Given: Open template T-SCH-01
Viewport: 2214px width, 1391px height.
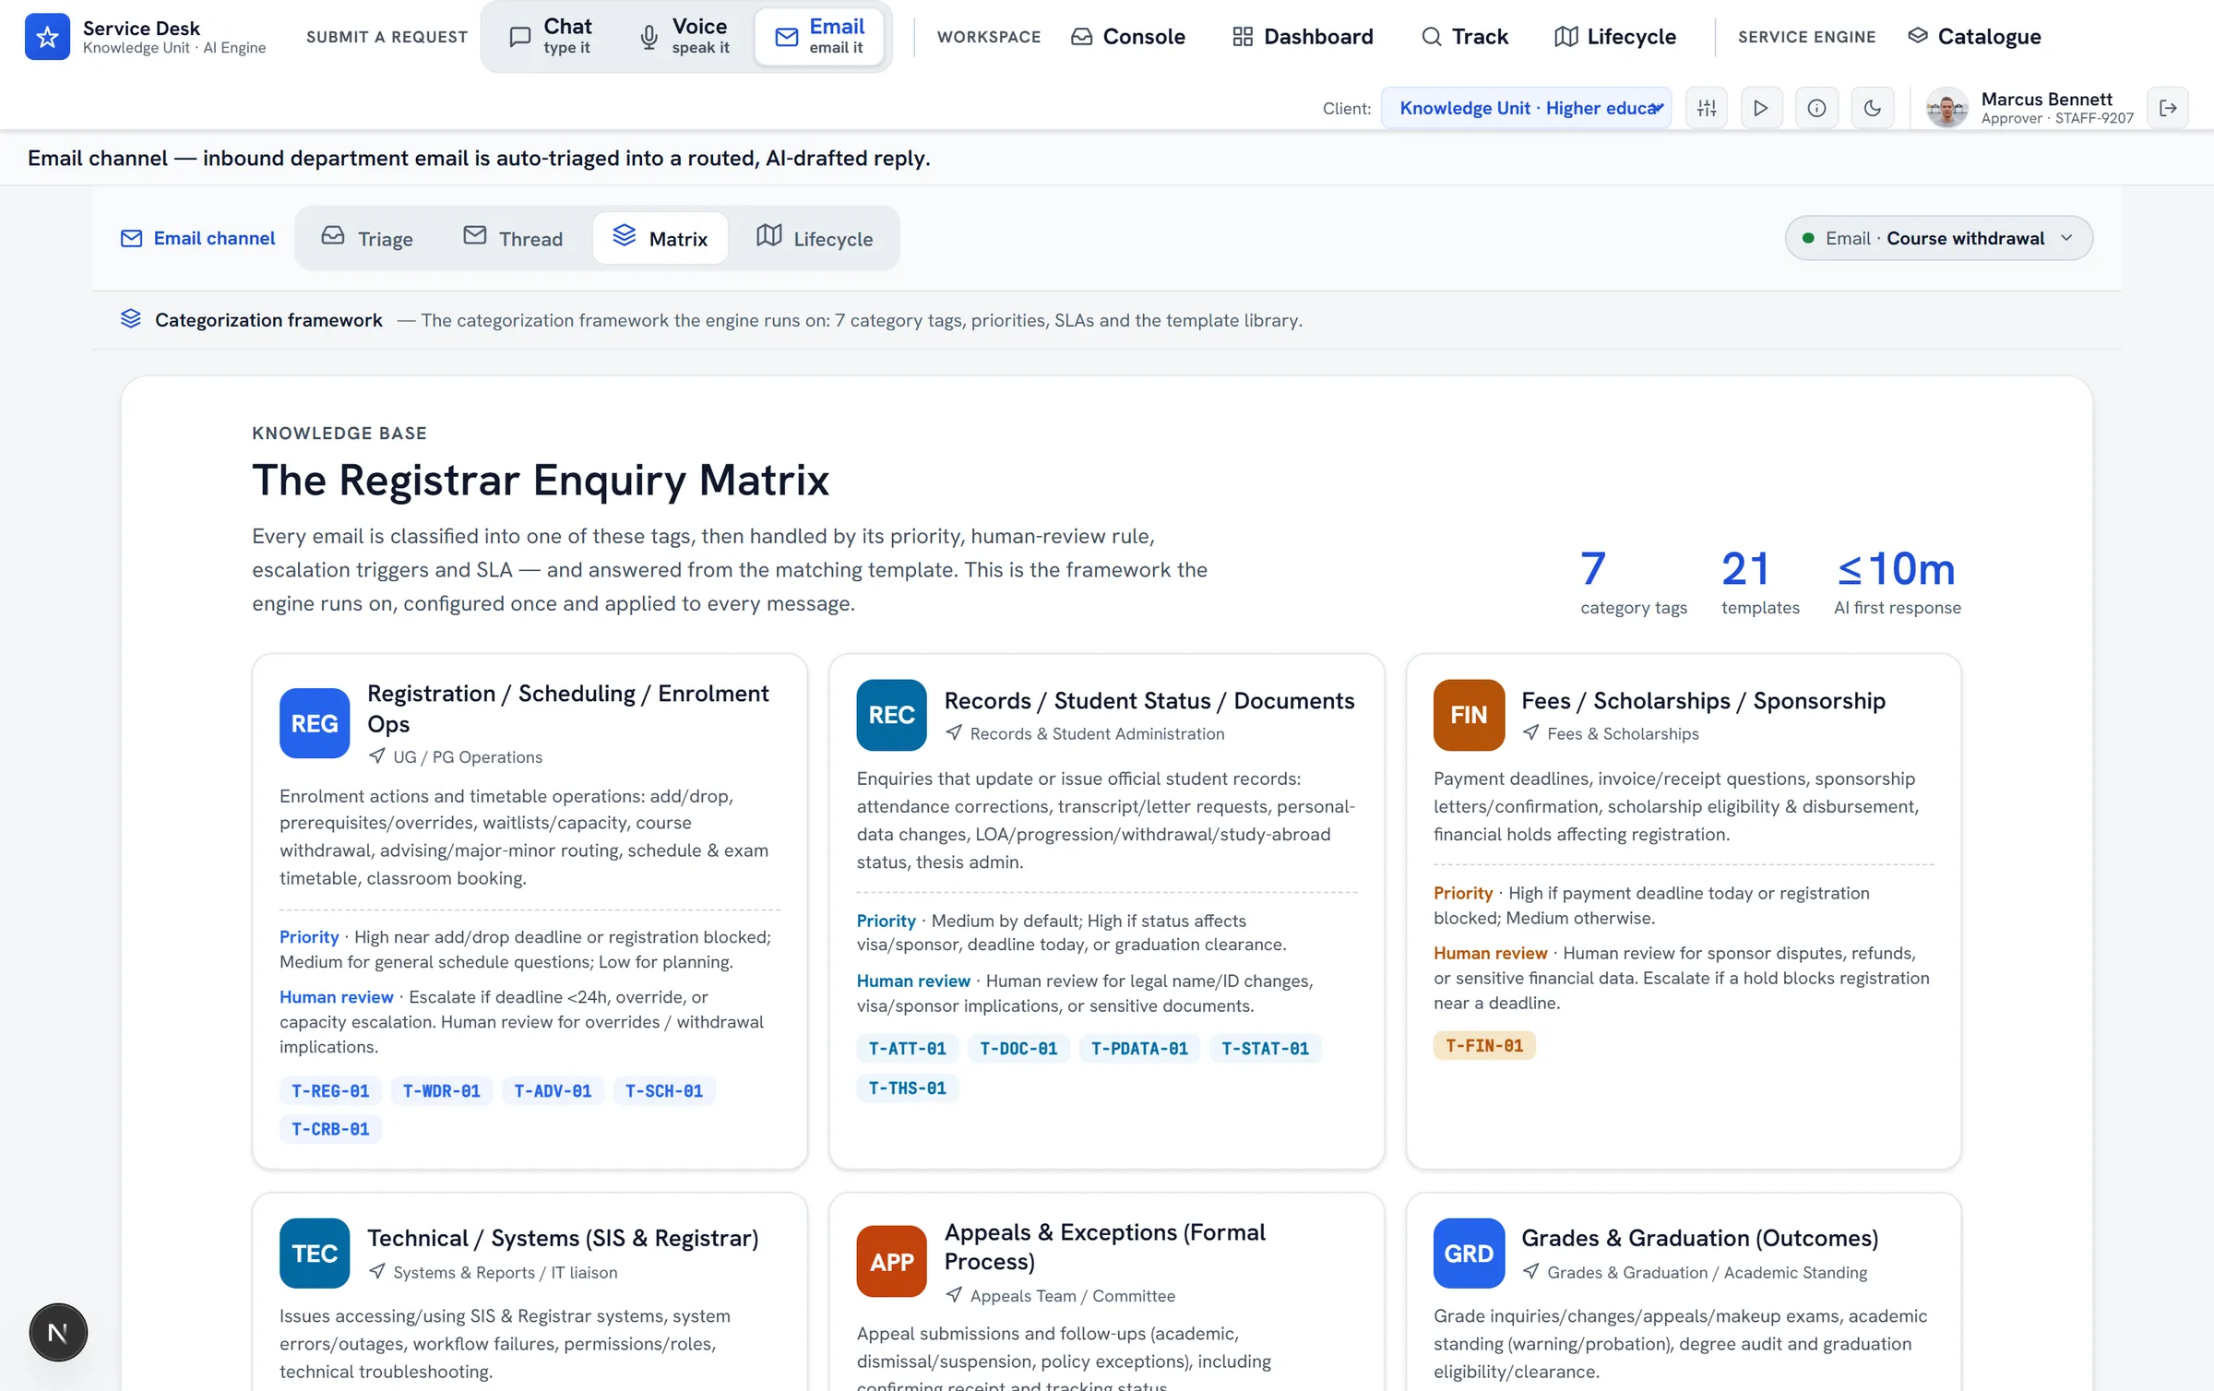Looking at the screenshot, I should (x=664, y=1090).
